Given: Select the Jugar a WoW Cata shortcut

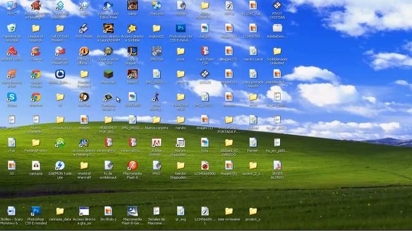Looking at the screenshot, I should click(108, 51).
